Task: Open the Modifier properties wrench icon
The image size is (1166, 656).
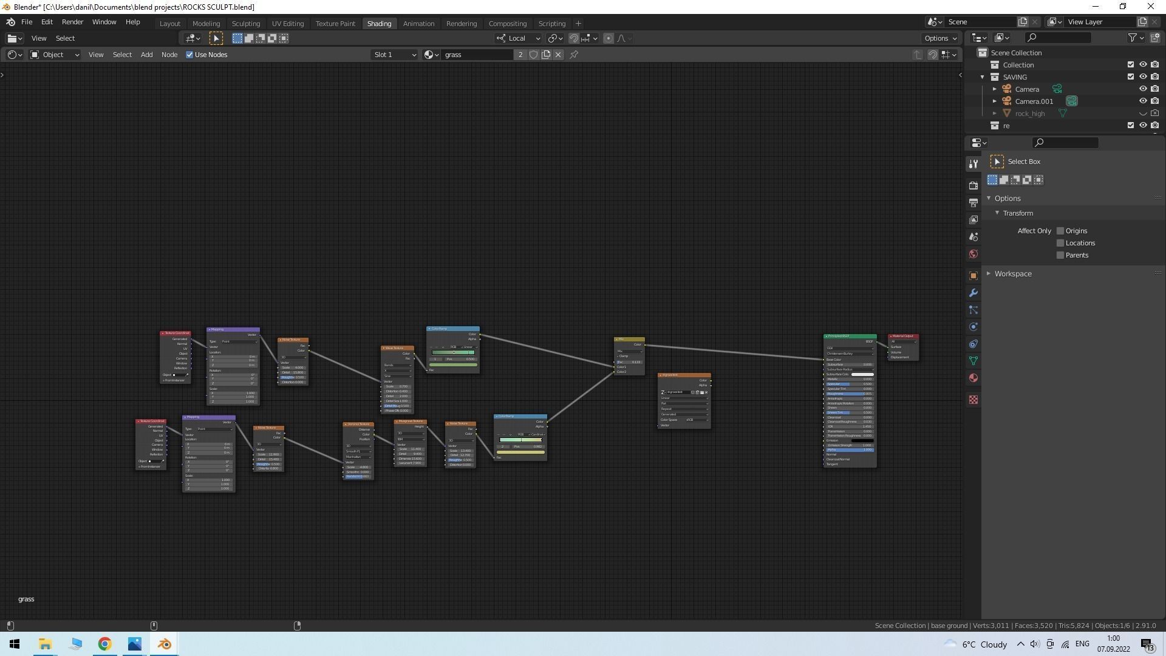Action: point(973,293)
